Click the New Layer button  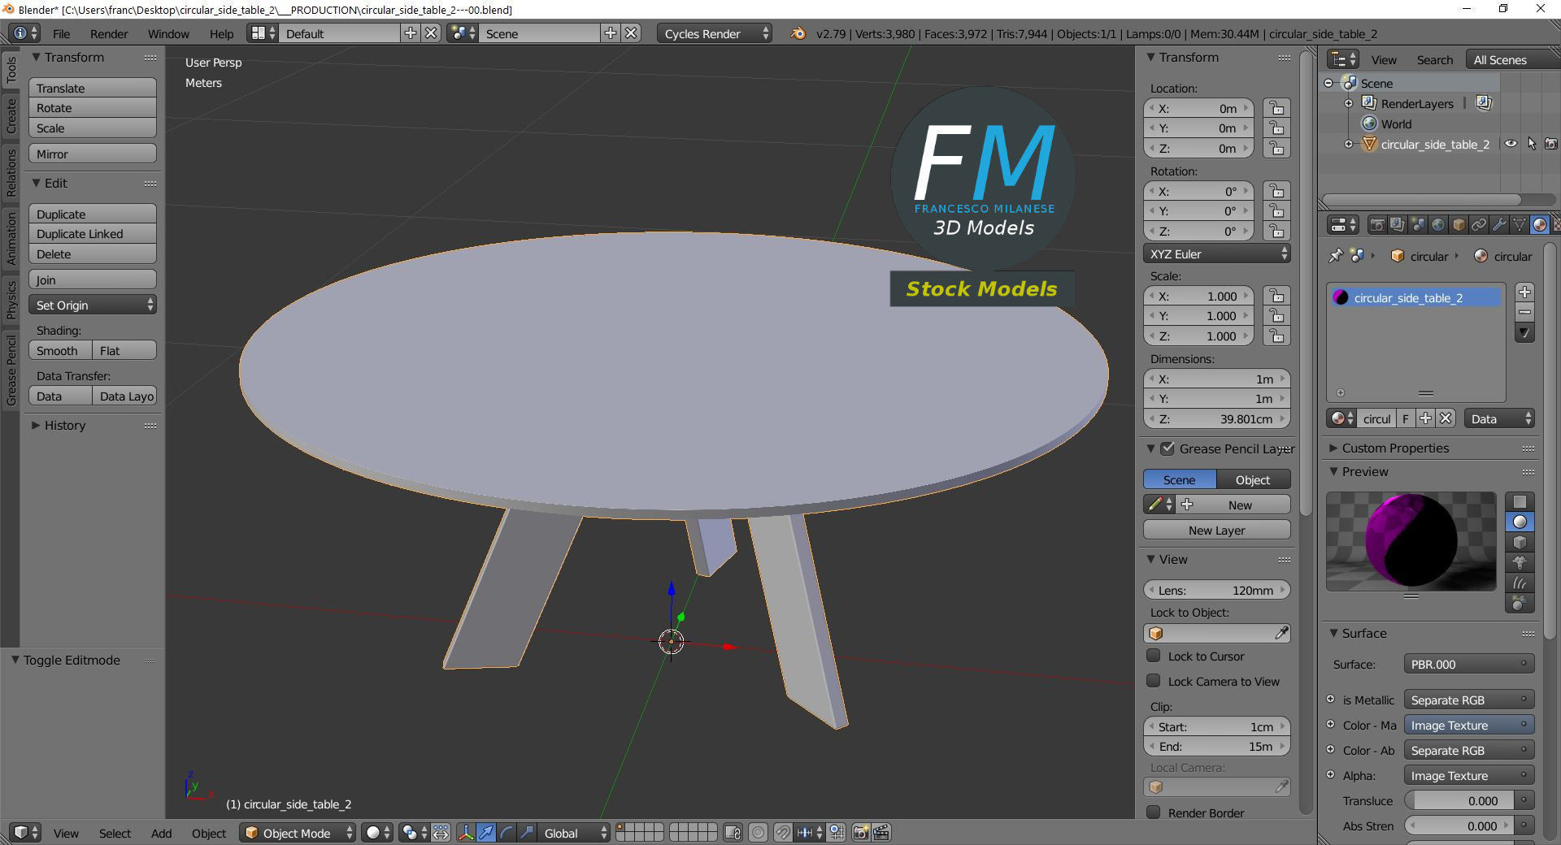tap(1216, 530)
